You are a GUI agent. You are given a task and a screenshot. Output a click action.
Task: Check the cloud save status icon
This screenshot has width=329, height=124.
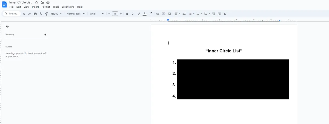pos(48,2)
